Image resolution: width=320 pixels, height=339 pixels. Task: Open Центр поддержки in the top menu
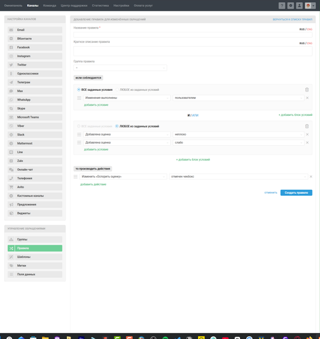pos(74,5)
